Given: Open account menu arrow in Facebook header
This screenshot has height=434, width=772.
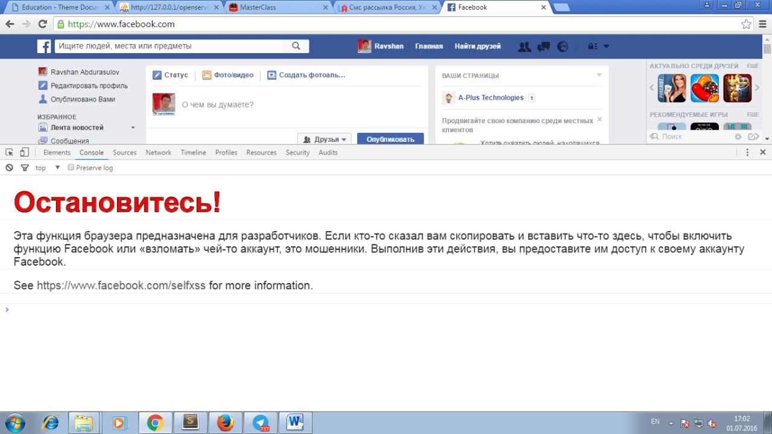Looking at the screenshot, I should pyautogui.click(x=606, y=46).
